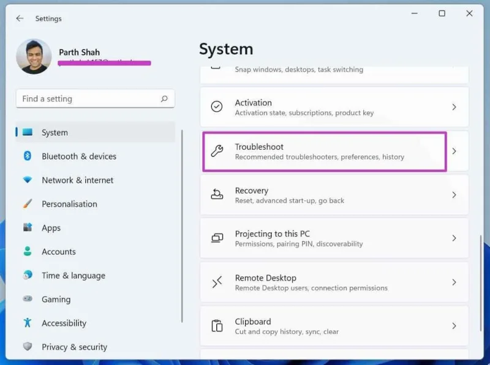Screen dimensions: 490x365
Task: Click the Accessibility figure icon
Action: pos(28,323)
